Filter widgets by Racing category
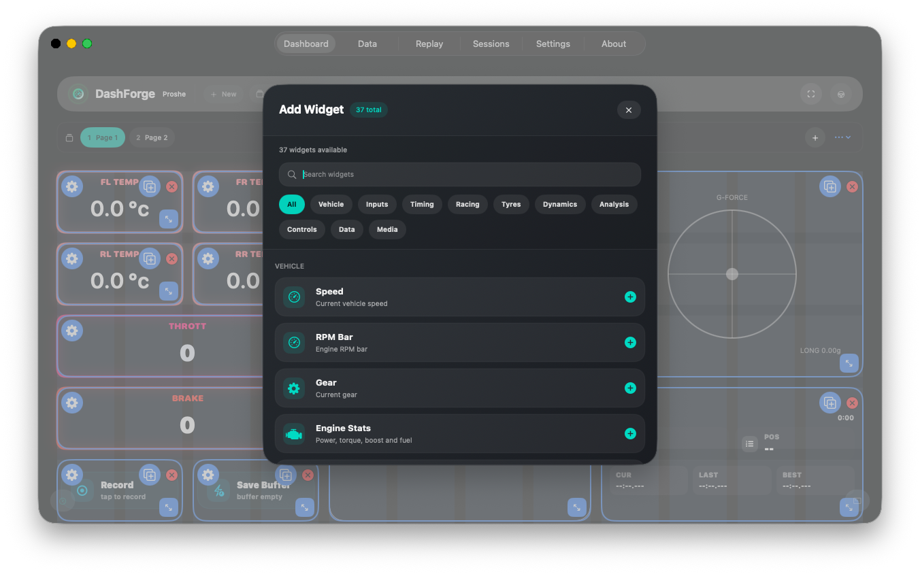The height and width of the screenshot is (574, 920). pos(467,204)
